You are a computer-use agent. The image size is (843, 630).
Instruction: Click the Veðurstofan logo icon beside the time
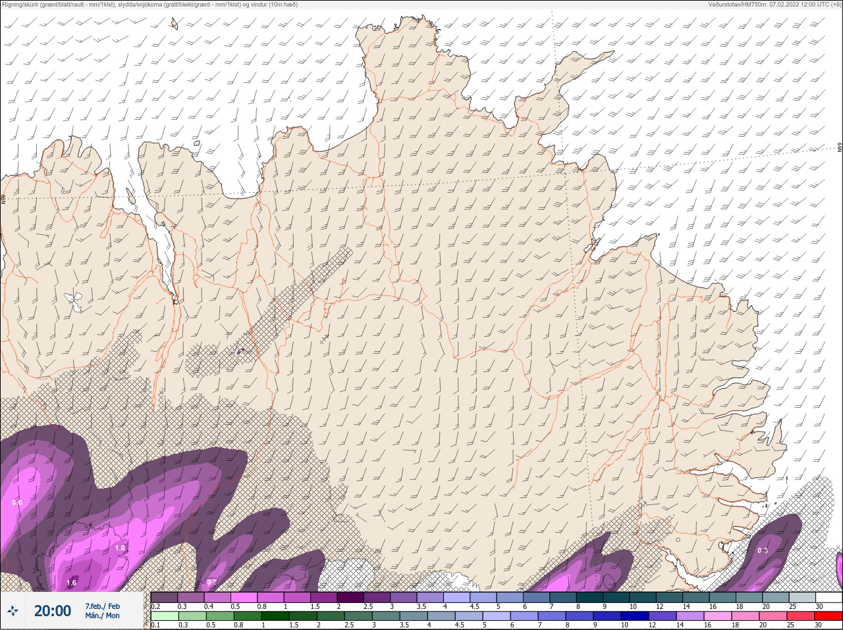[13, 611]
